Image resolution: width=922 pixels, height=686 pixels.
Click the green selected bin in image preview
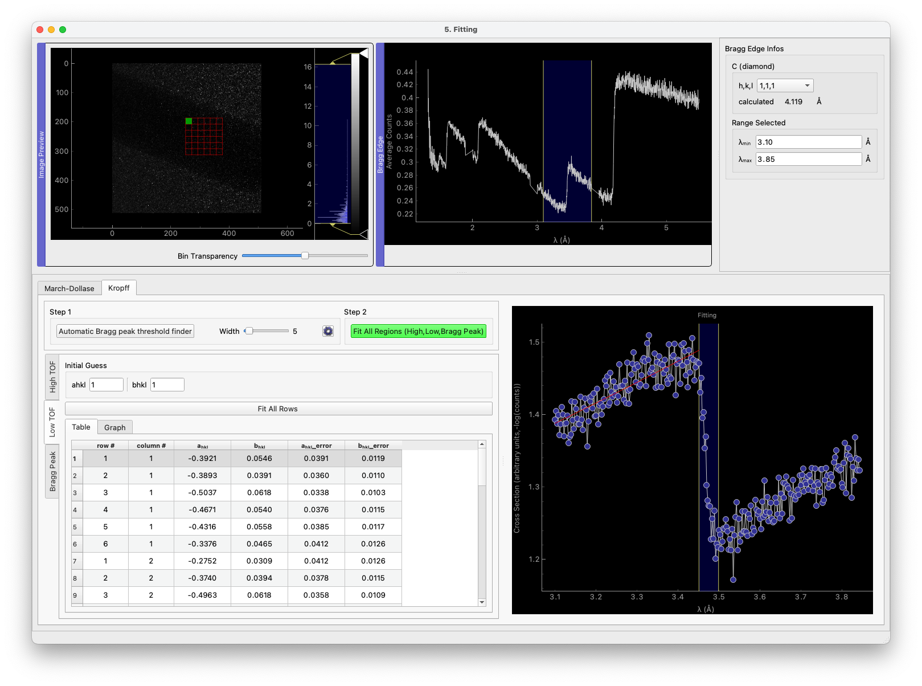pyautogui.click(x=189, y=121)
